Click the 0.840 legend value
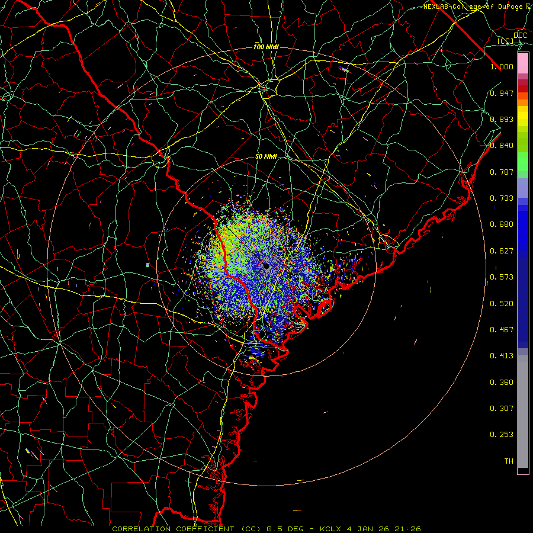 pyautogui.click(x=502, y=146)
